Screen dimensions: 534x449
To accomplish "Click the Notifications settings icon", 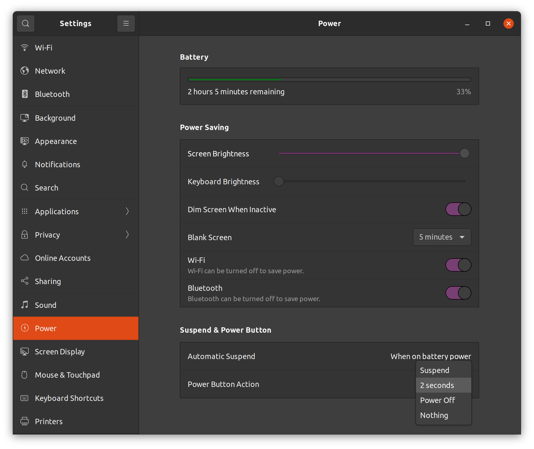I will click(25, 164).
